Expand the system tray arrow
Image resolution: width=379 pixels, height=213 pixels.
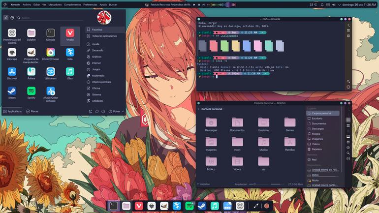[x=339, y=4]
